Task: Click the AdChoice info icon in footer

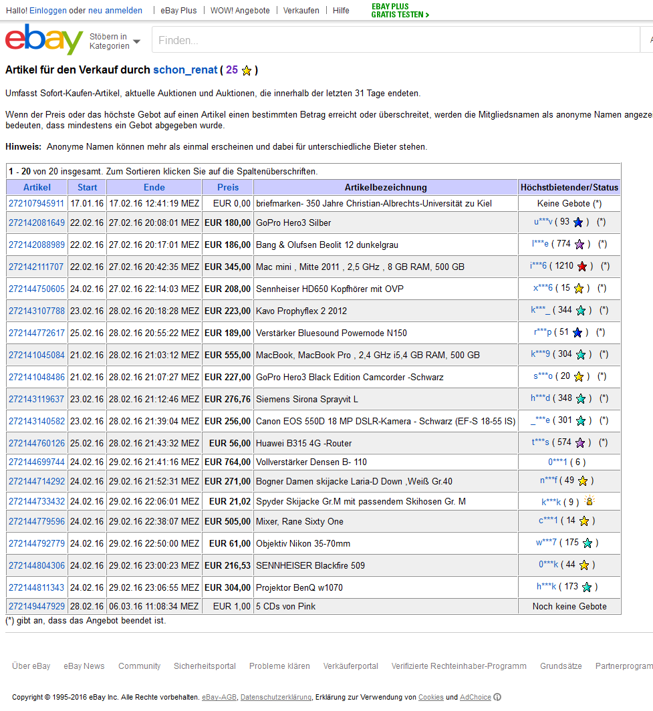Action: tap(497, 697)
